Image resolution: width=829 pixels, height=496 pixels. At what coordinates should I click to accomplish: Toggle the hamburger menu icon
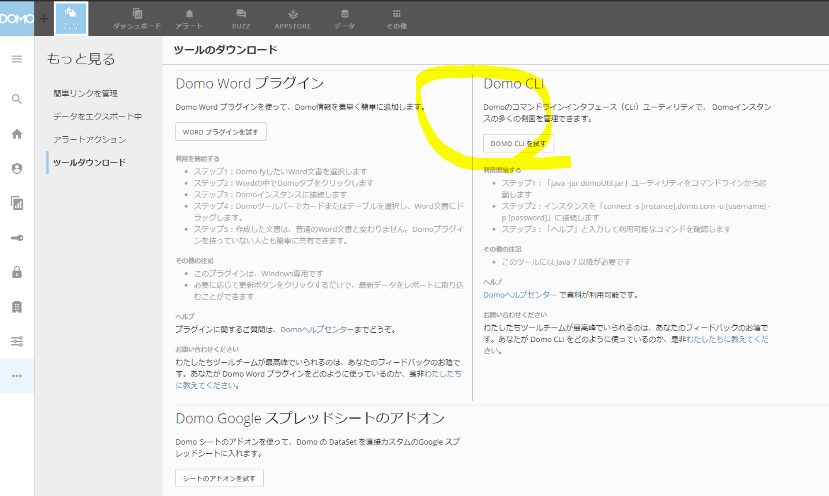pos(17,59)
